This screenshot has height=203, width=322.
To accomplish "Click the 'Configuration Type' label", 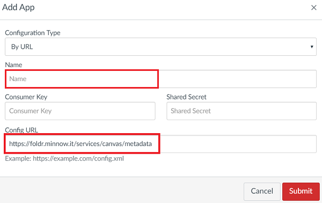I will (x=33, y=33).
